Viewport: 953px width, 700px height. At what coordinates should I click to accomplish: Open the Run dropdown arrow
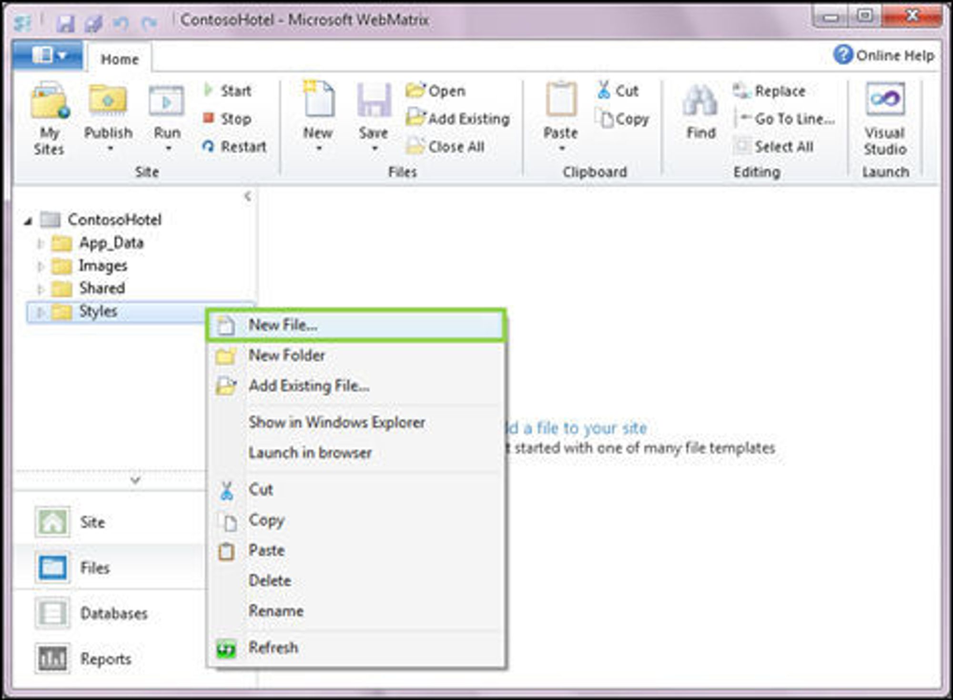click(168, 148)
